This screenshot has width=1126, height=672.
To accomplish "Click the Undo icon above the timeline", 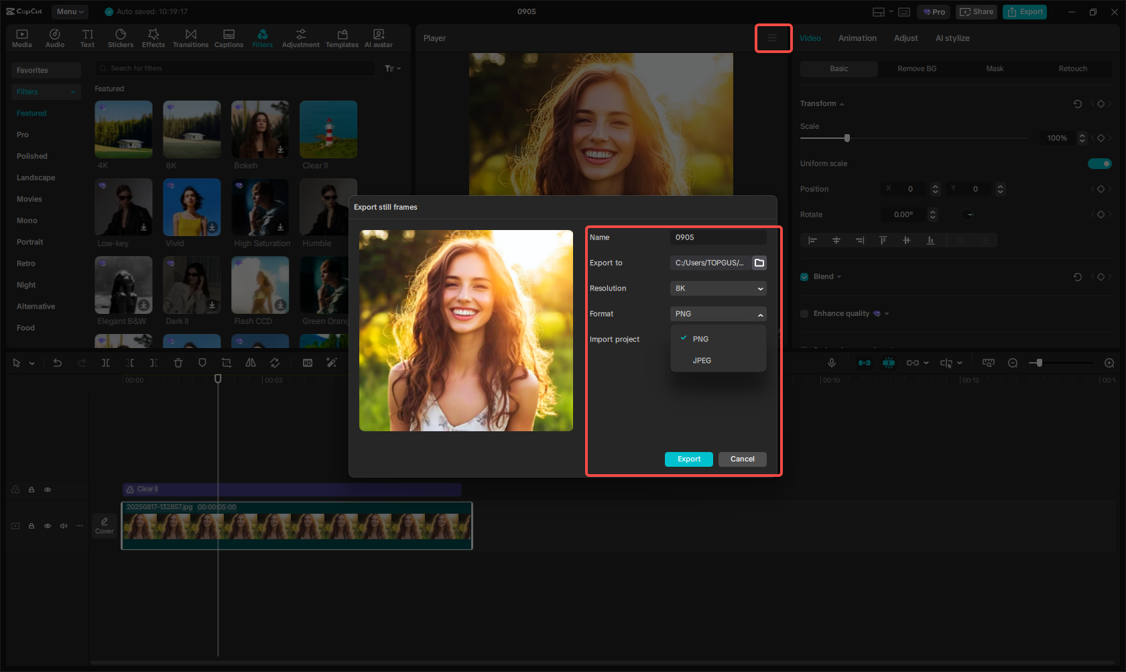I will click(x=58, y=363).
